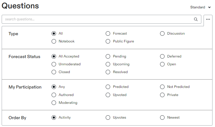Filter by Open forecast status

(x=162, y=64)
